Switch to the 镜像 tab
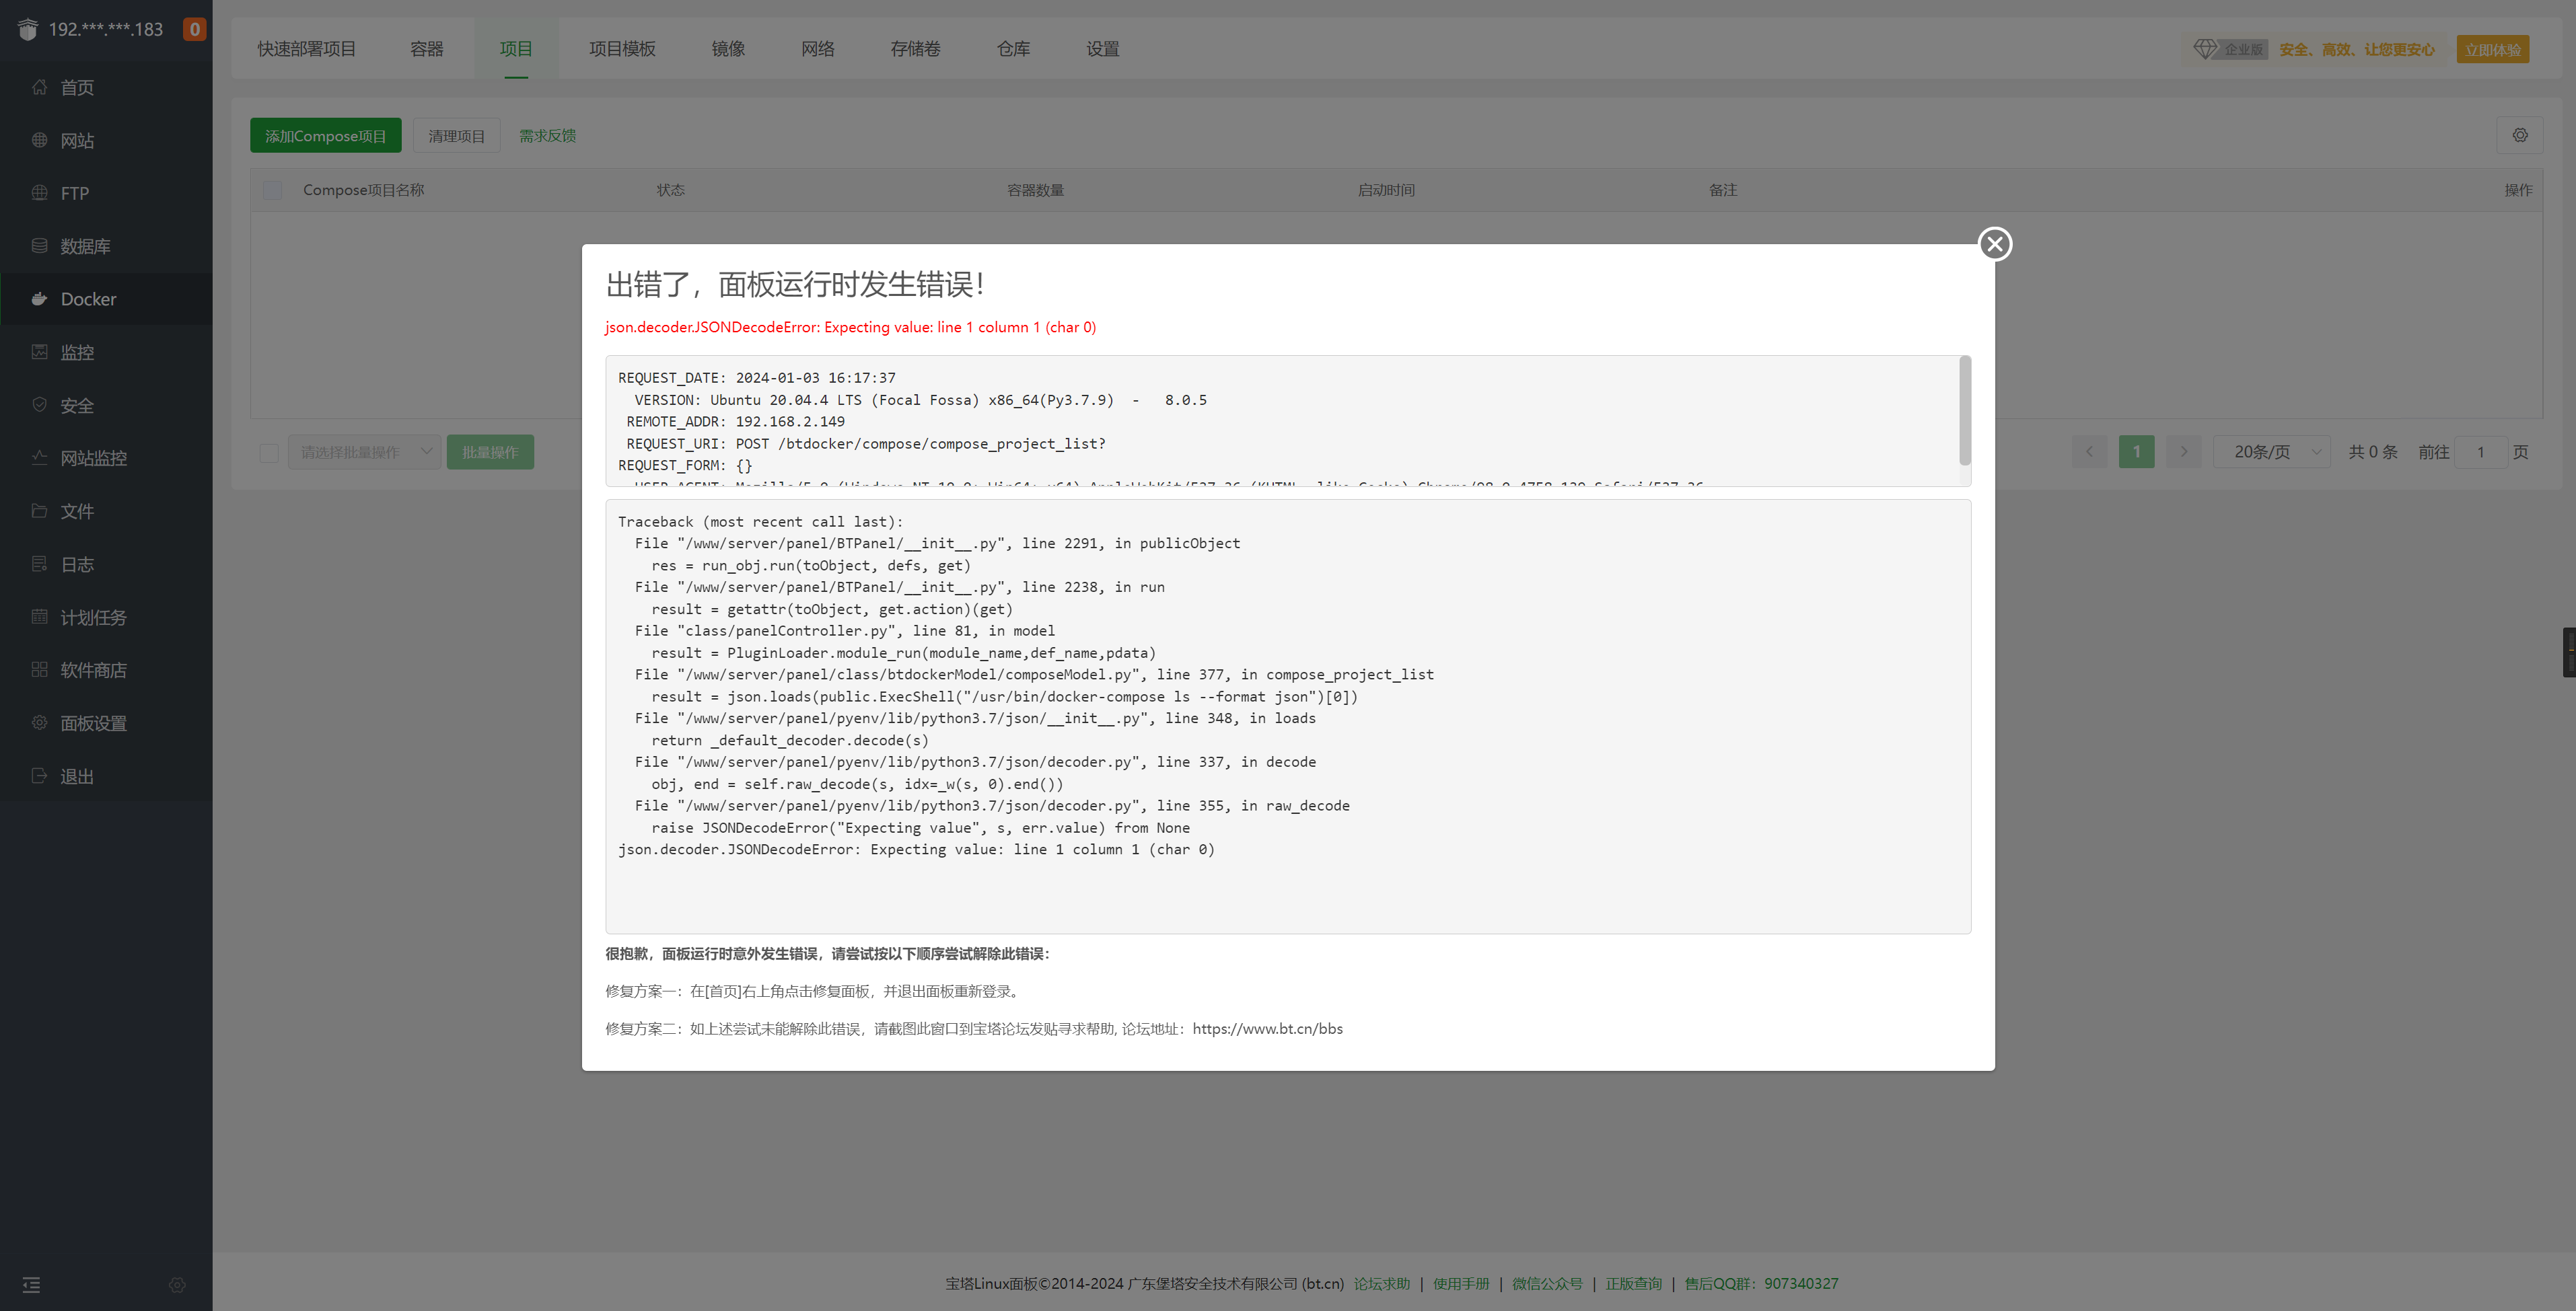 pyautogui.click(x=728, y=49)
